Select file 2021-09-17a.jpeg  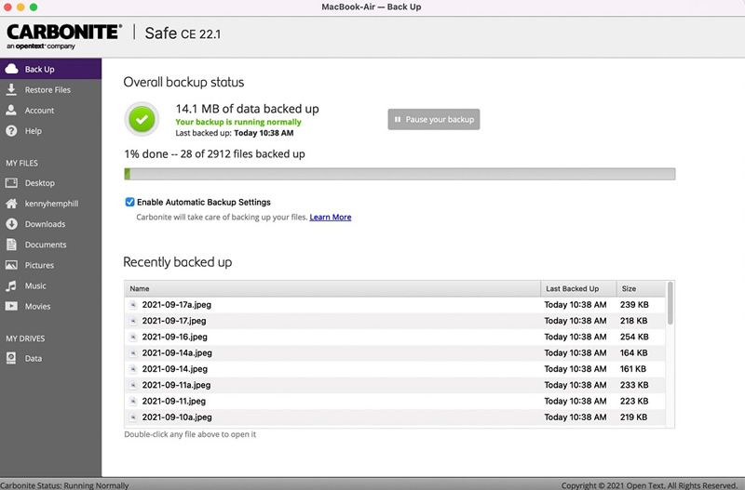pos(176,305)
